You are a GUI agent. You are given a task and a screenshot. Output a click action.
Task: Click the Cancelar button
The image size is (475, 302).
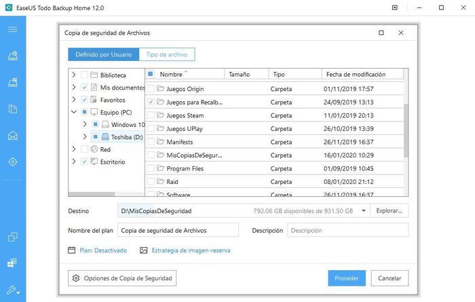tap(389, 278)
